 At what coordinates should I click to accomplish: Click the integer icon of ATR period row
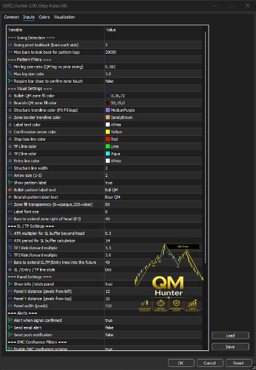(x=10, y=240)
